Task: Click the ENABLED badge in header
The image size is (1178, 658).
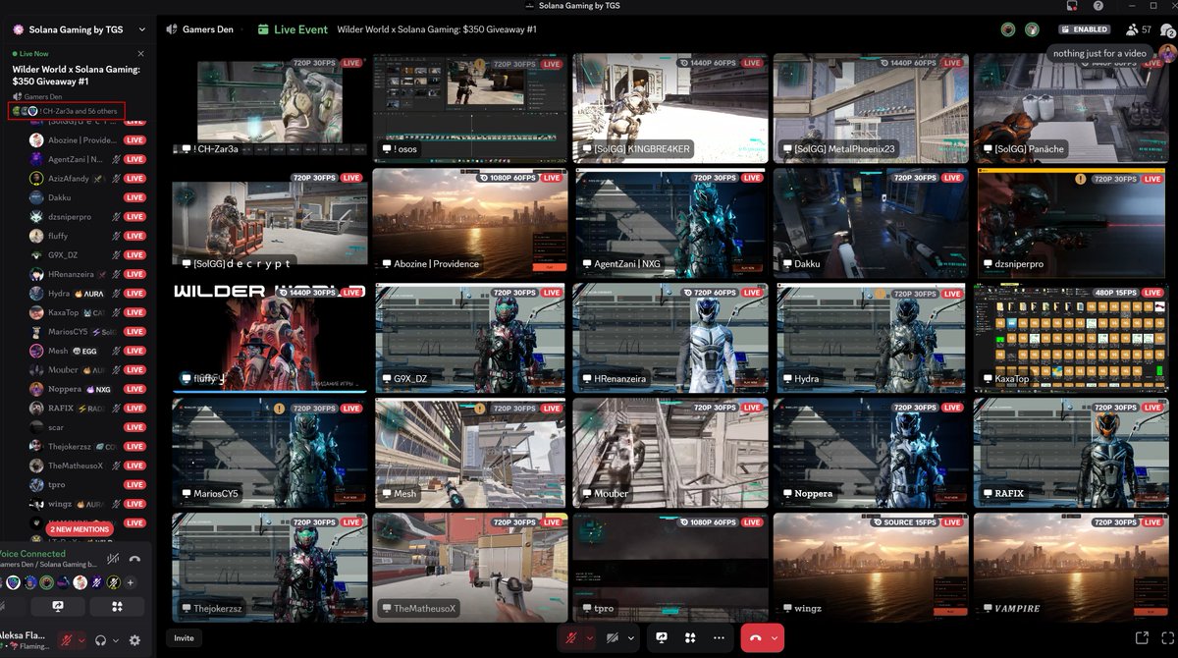Action: [1085, 29]
